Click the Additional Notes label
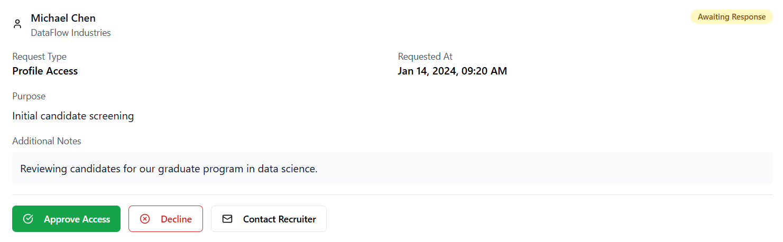 click(47, 141)
